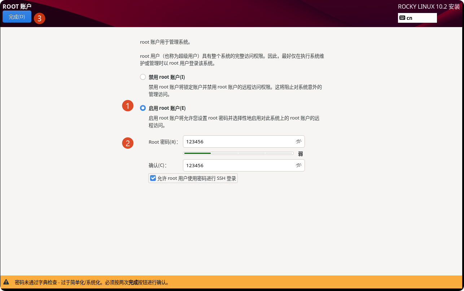Click the root 用户（也称为超级用户）paragraph
This screenshot has width=464, height=291.
(232, 60)
